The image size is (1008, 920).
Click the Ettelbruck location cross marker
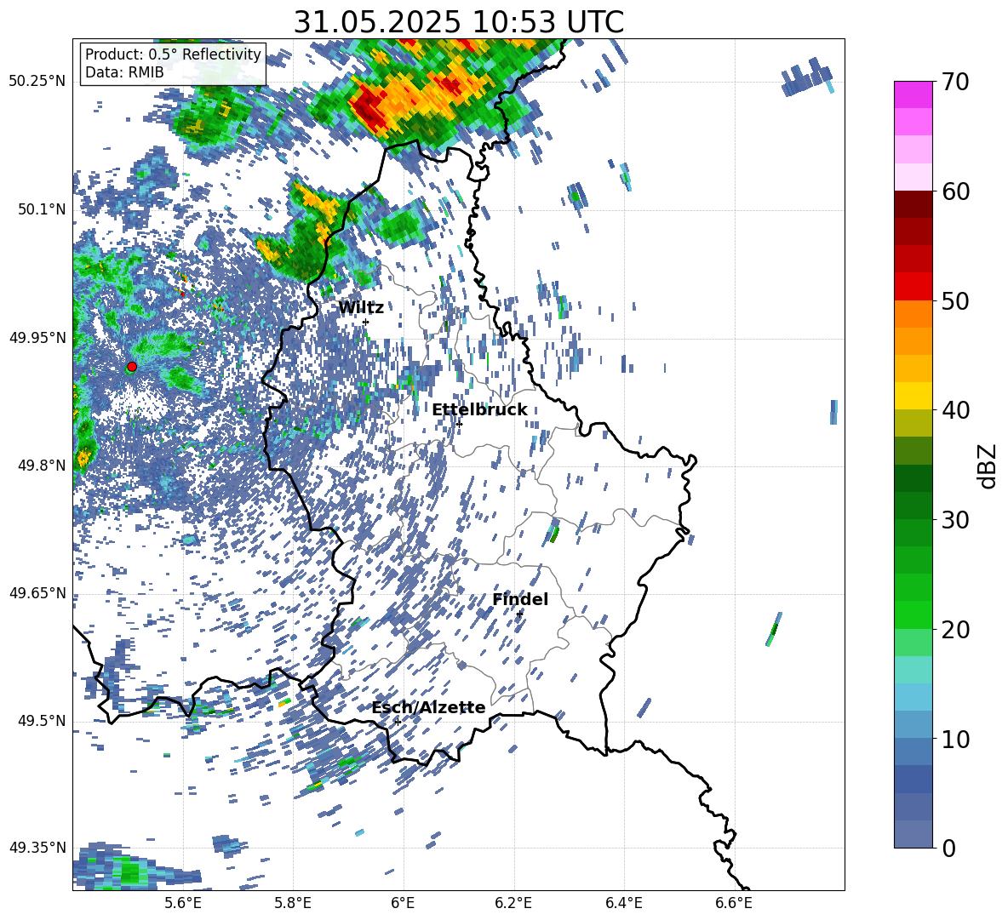[459, 424]
